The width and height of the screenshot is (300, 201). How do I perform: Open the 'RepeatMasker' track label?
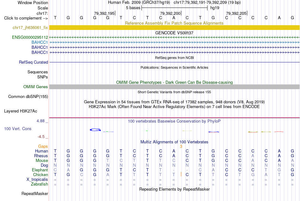coord(35,194)
